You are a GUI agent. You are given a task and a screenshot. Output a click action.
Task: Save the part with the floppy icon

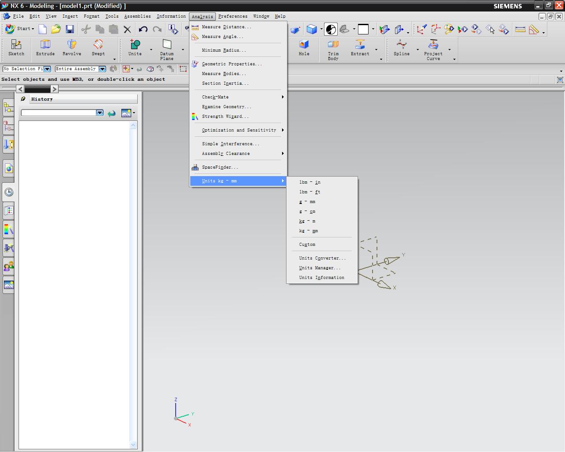(x=70, y=30)
